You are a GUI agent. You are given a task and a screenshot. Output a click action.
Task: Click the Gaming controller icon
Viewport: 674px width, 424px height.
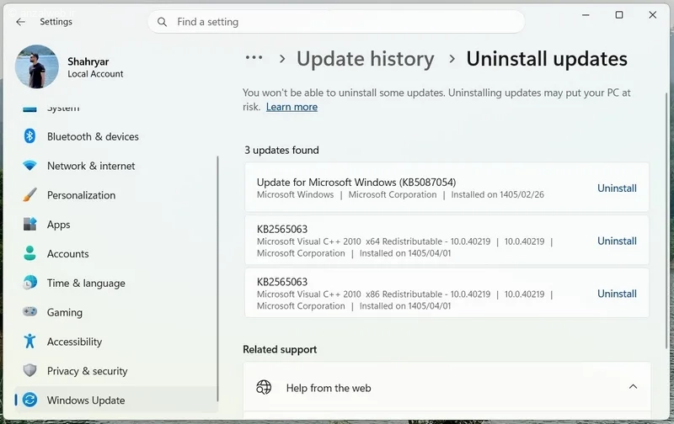click(29, 311)
